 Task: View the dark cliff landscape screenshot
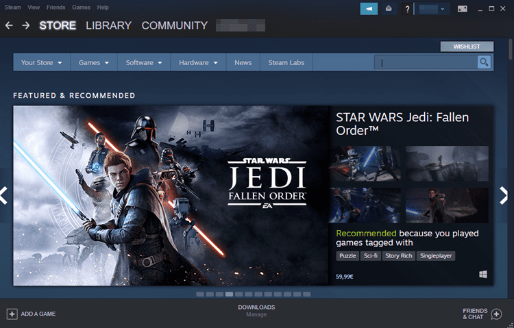tap(447, 164)
